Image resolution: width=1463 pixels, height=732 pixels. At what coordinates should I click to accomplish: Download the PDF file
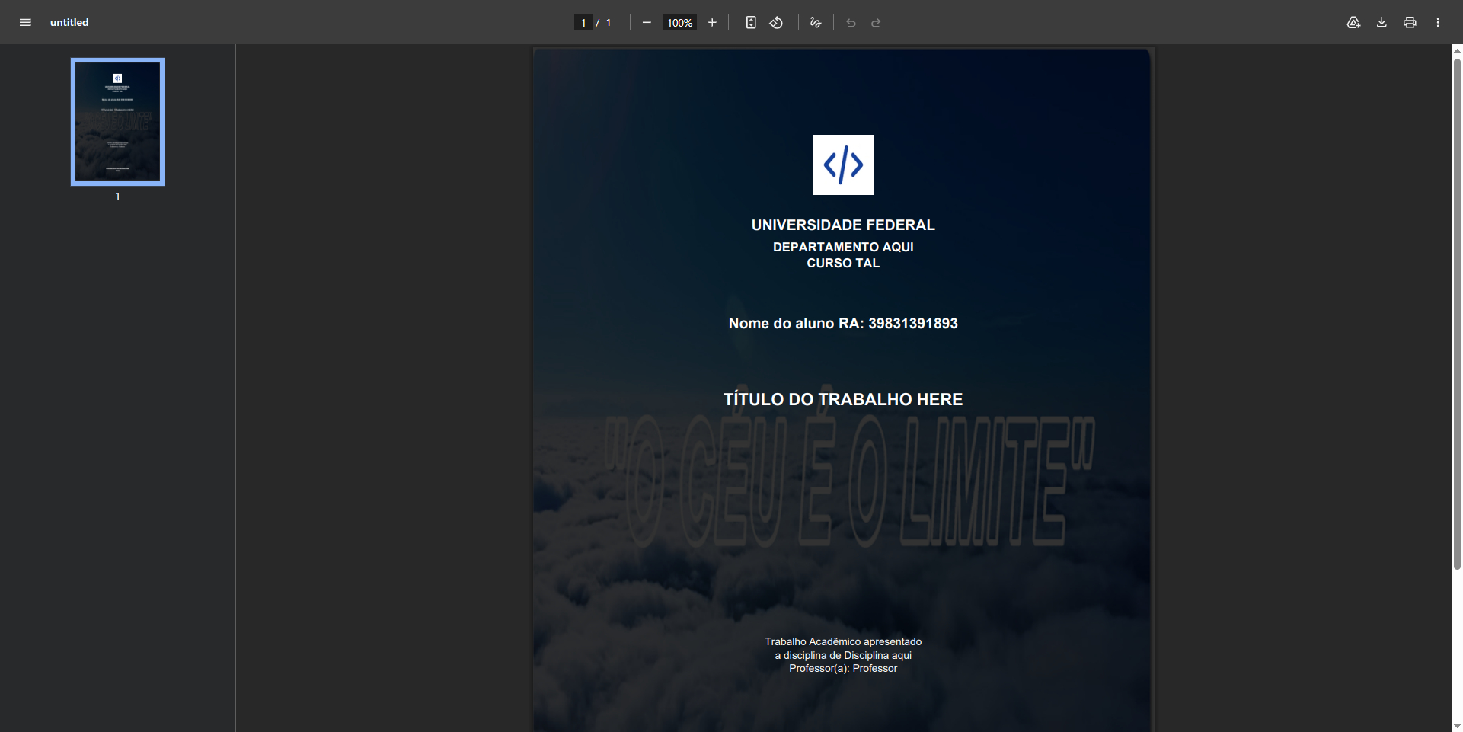[1382, 23]
